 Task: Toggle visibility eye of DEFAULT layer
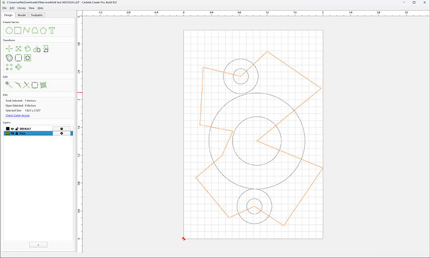12,128
